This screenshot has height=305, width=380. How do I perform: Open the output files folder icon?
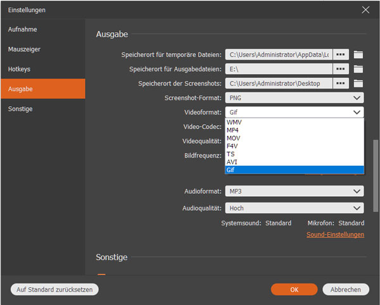[x=358, y=69]
